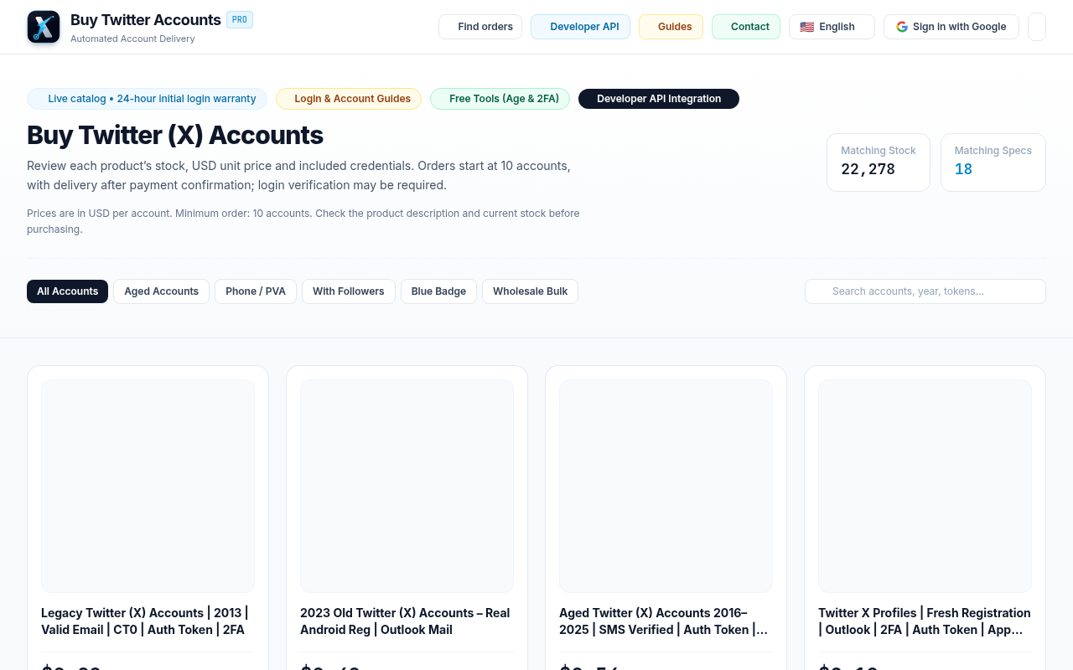This screenshot has width=1073, height=670.
Task: Switch to the Phone / PVA tab
Action: (x=256, y=291)
